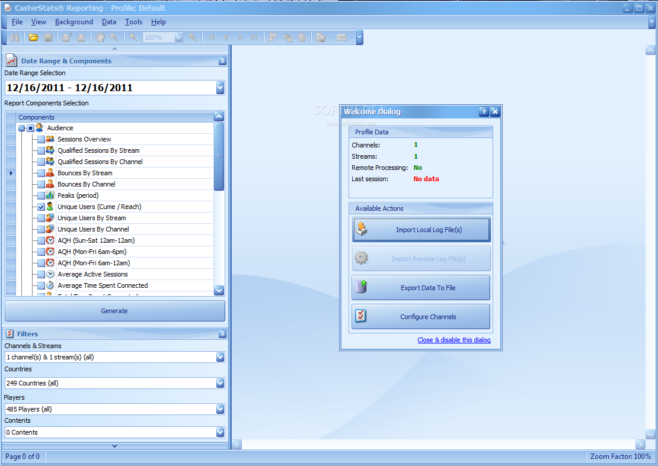Image resolution: width=658 pixels, height=466 pixels.
Task: Go to last page arrow
Action: click(x=254, y=37)
